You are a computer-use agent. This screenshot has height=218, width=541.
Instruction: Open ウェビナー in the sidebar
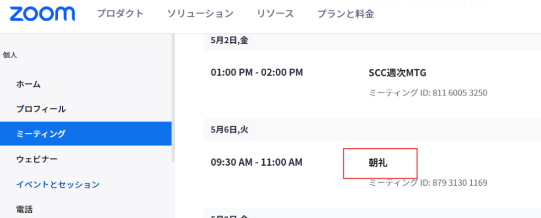click(x=37, y=159)
